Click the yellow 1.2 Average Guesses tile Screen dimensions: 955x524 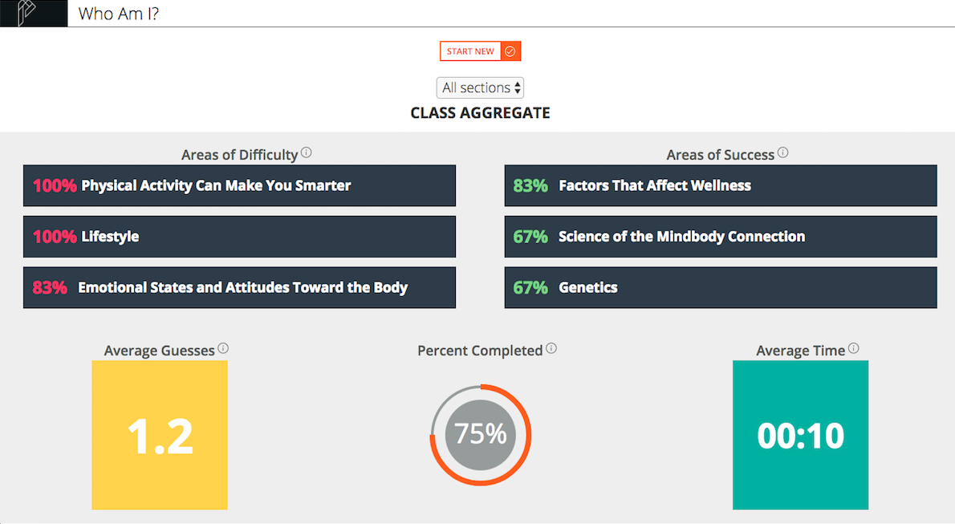[x=160, y=435]
